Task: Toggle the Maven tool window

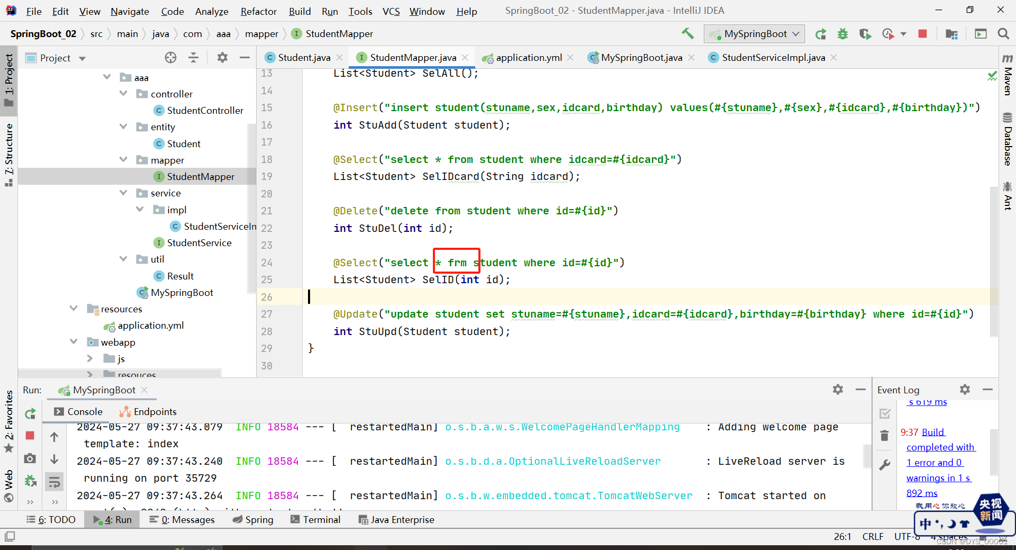Action: tap(1008, 75)
